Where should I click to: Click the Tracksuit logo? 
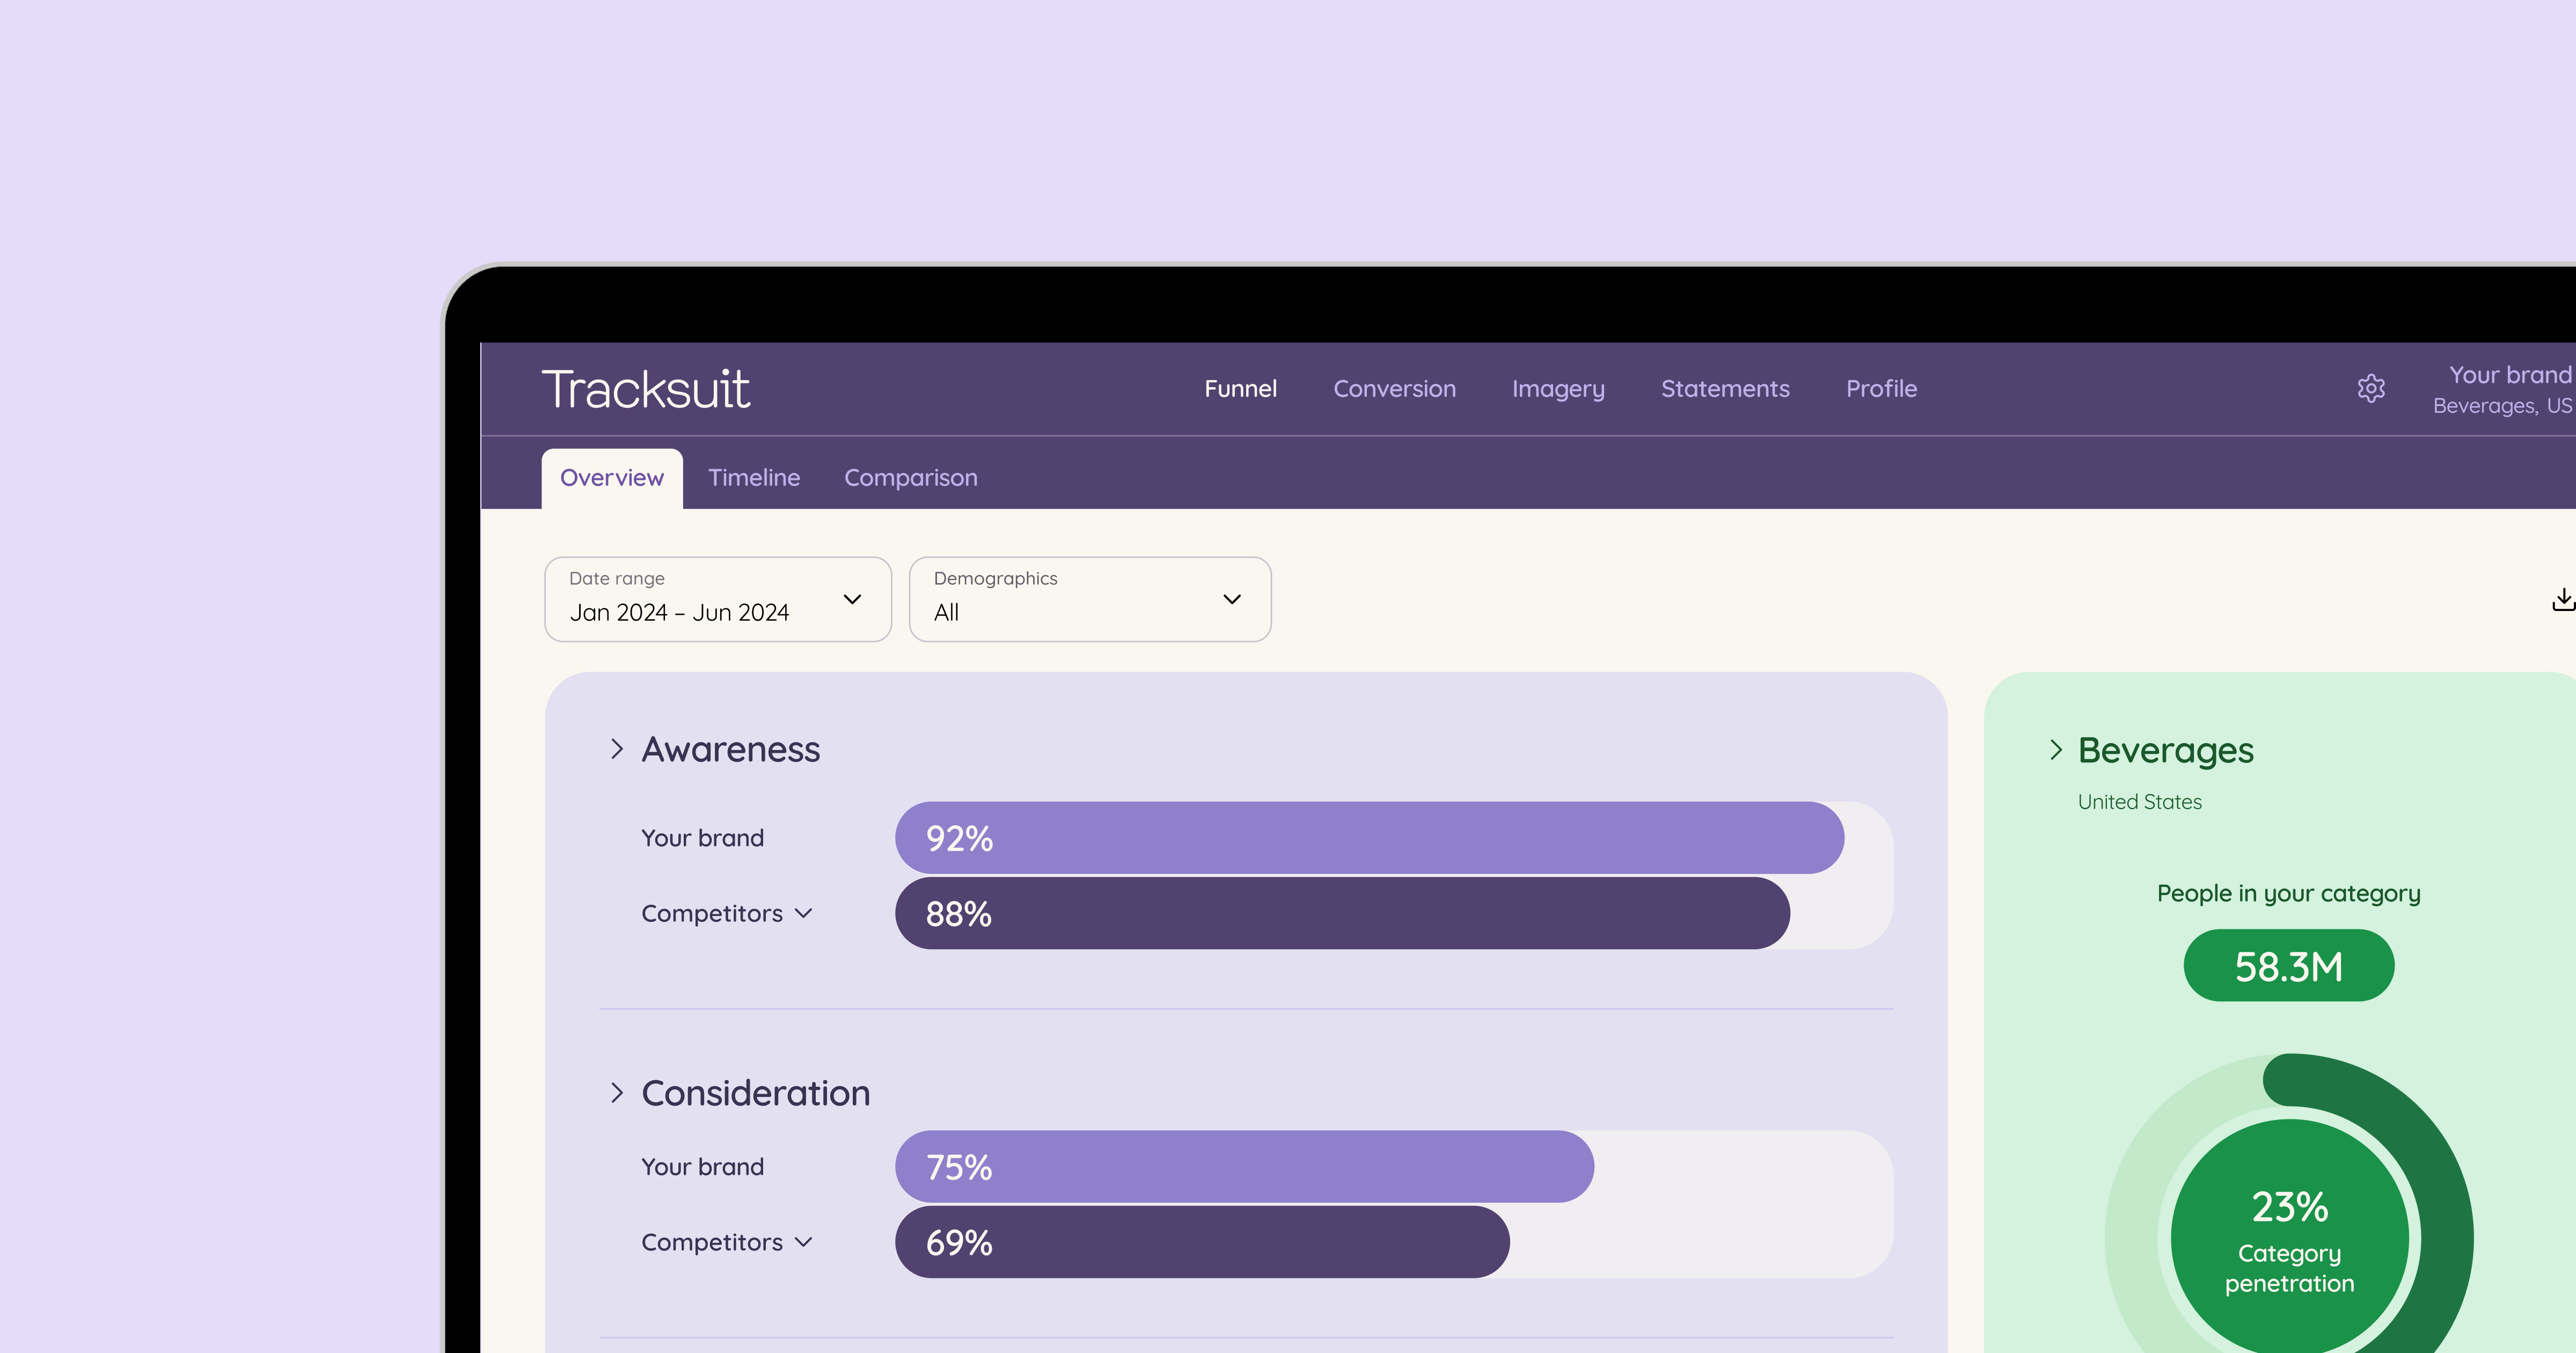(645, 389)
